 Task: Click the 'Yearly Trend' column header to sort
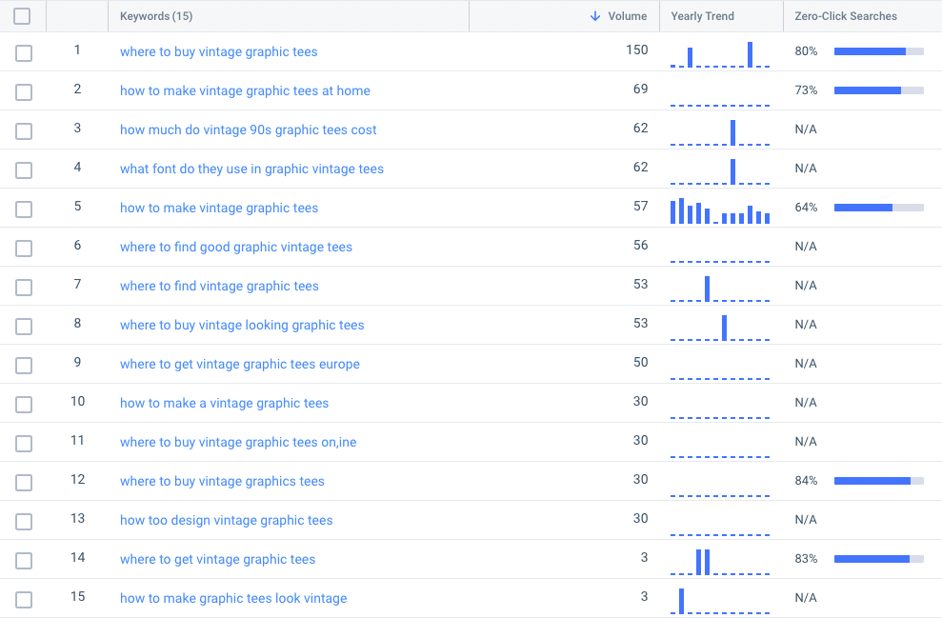point(705,16)
